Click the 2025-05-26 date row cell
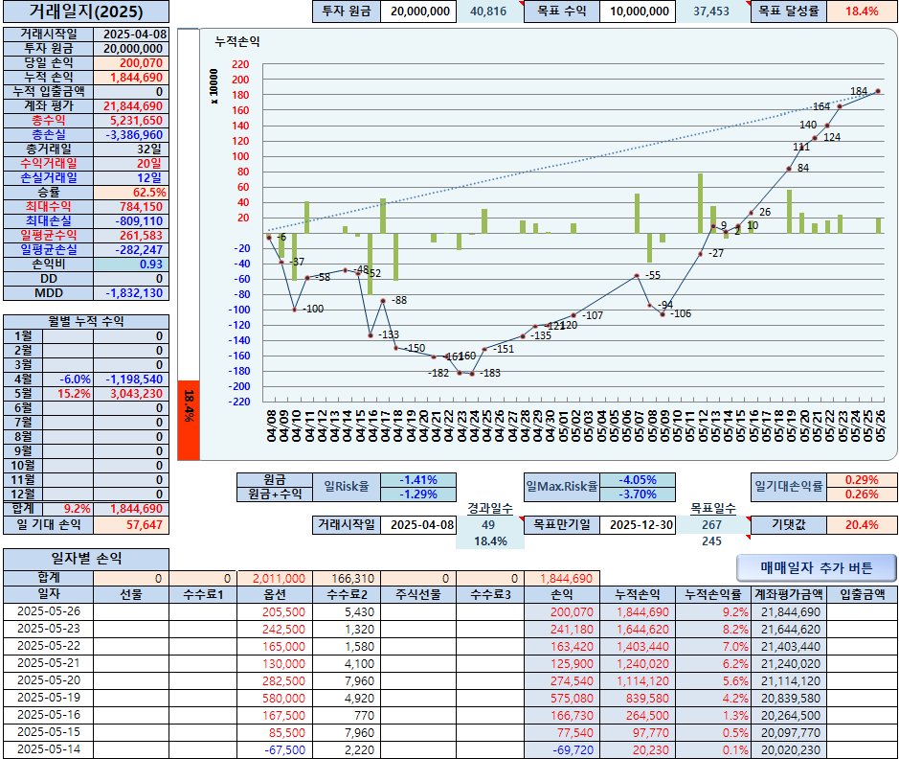 (49, 611)
